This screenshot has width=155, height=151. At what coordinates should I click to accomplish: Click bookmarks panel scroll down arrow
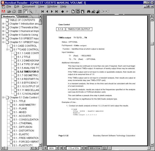click(40, 145)
